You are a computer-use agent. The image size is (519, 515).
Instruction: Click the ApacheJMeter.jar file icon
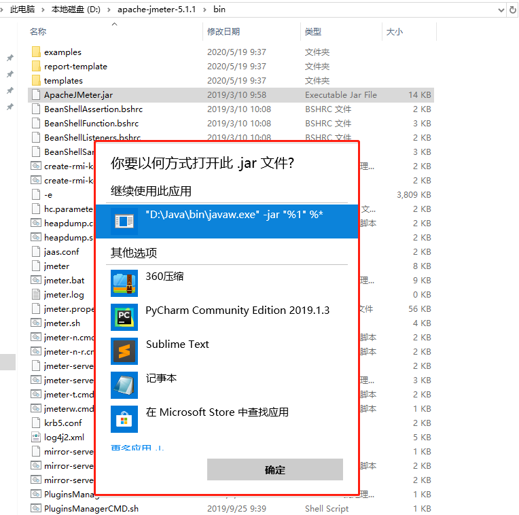(36, 94)
